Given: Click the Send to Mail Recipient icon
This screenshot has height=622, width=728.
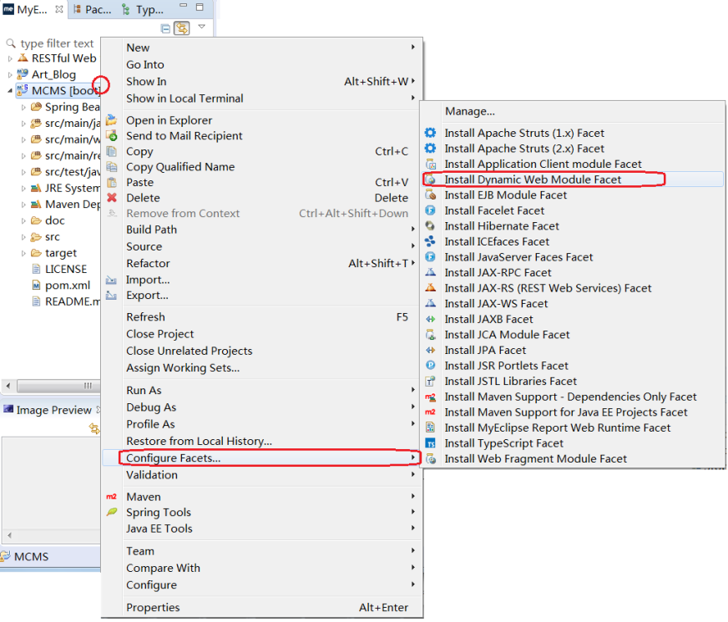Looking at the screenshot, I should 111,135.
